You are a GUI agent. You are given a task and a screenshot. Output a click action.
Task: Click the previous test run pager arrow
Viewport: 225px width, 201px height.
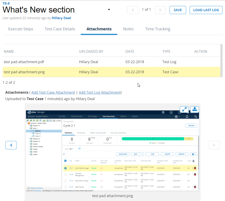(x=133, y=10)
